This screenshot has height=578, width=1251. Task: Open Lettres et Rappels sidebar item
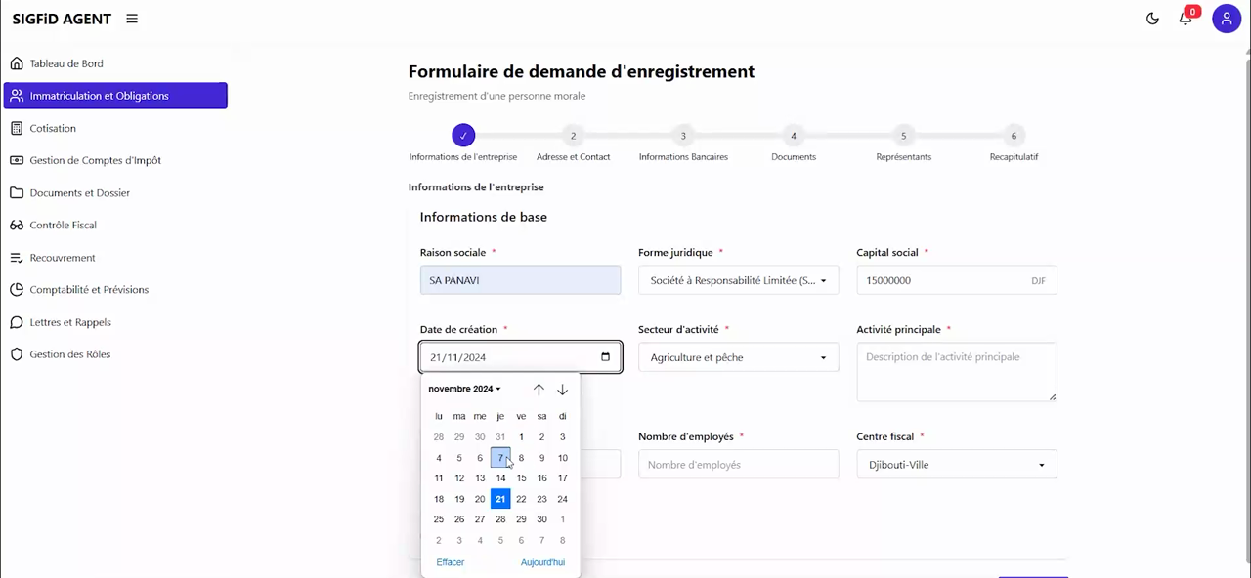(70, 322)
